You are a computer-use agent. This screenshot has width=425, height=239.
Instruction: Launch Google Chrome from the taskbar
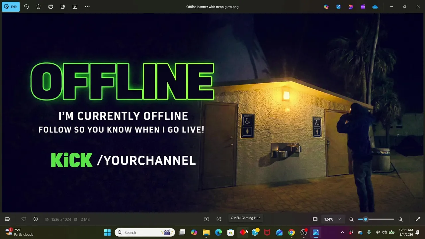[291, 232]
